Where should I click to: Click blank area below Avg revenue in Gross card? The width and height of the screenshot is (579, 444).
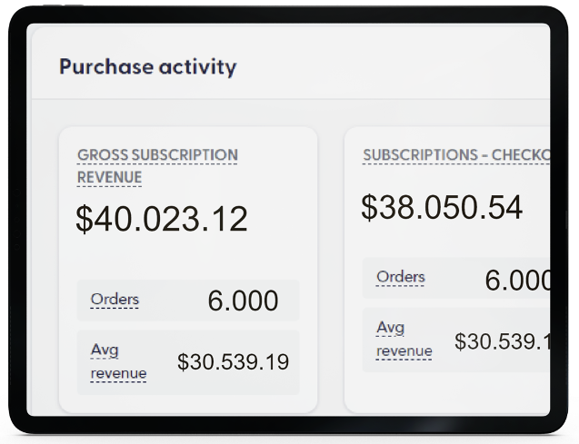[187, 403]
